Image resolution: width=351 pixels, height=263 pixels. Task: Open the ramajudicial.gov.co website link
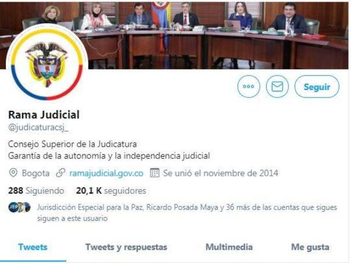[x=106, y=173]
